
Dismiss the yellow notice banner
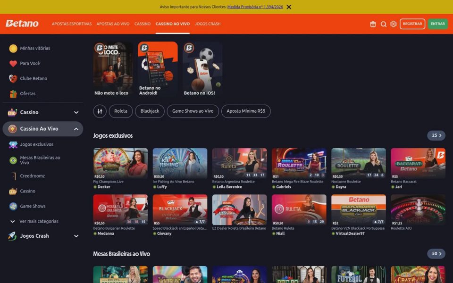point(289,7)
